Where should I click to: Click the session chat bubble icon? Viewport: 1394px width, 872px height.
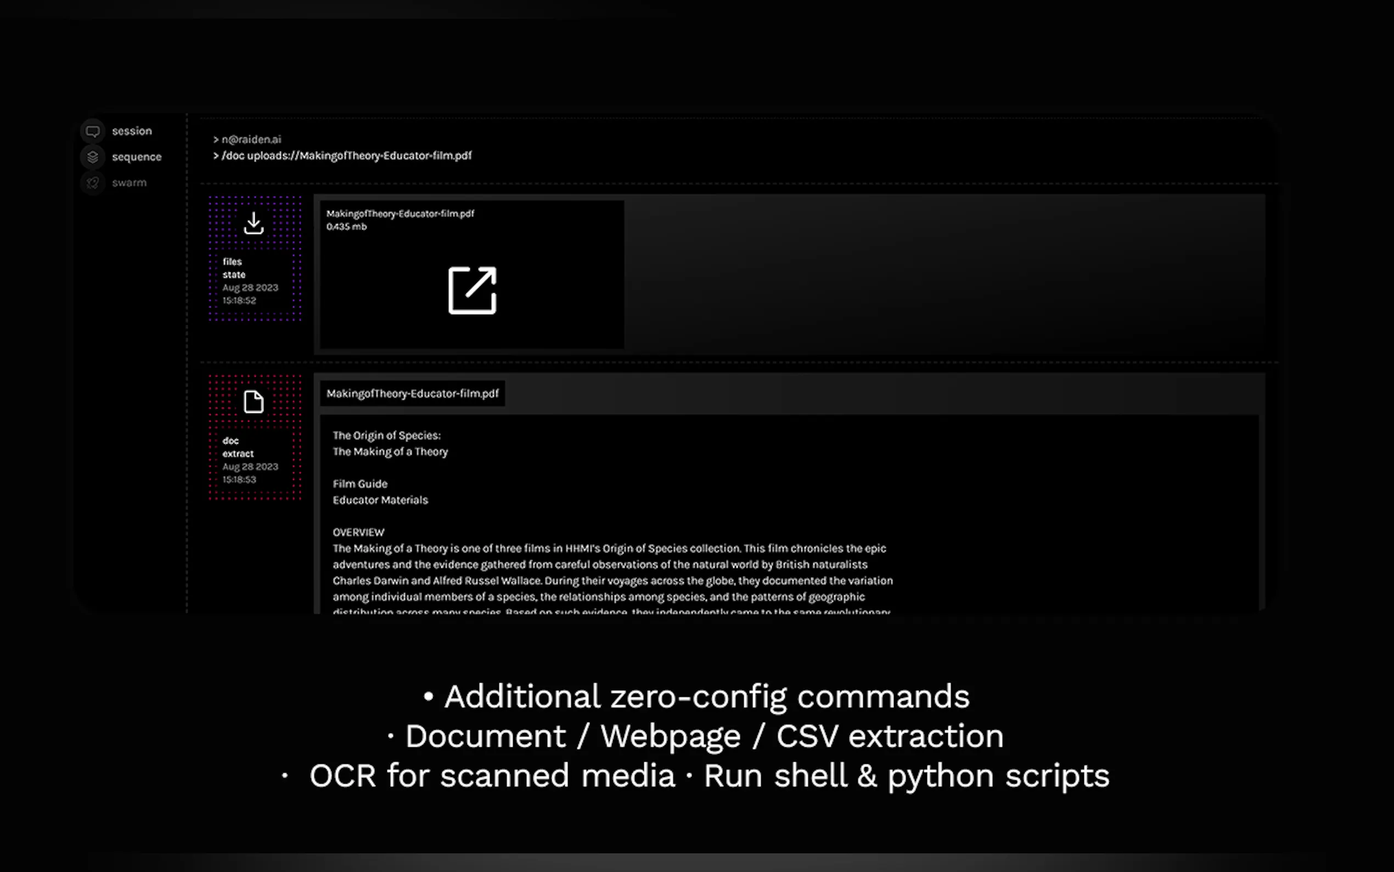coord(93,131)
